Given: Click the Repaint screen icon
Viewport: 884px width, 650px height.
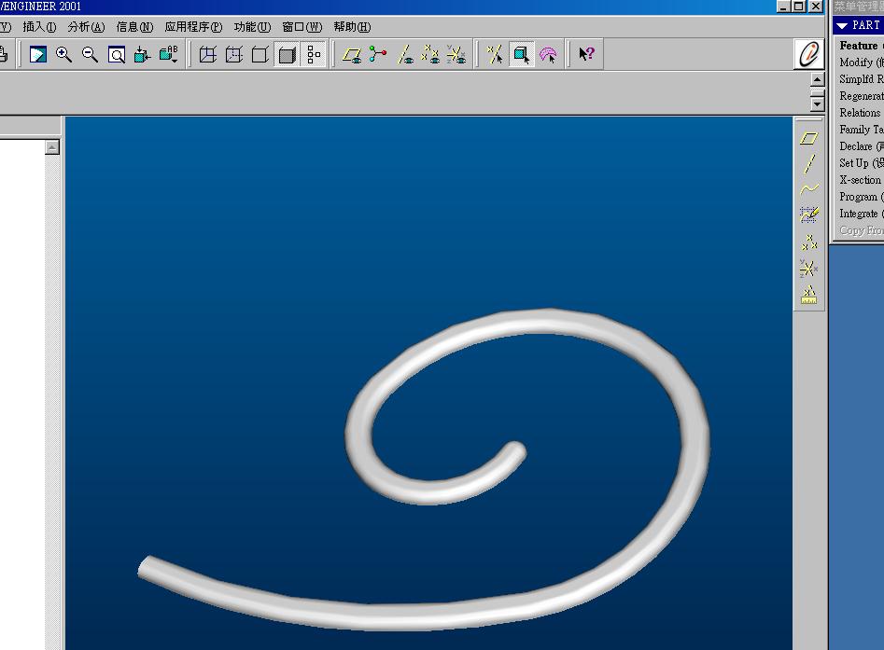Looking at the screenshot, I should click(x=37, y=55).
